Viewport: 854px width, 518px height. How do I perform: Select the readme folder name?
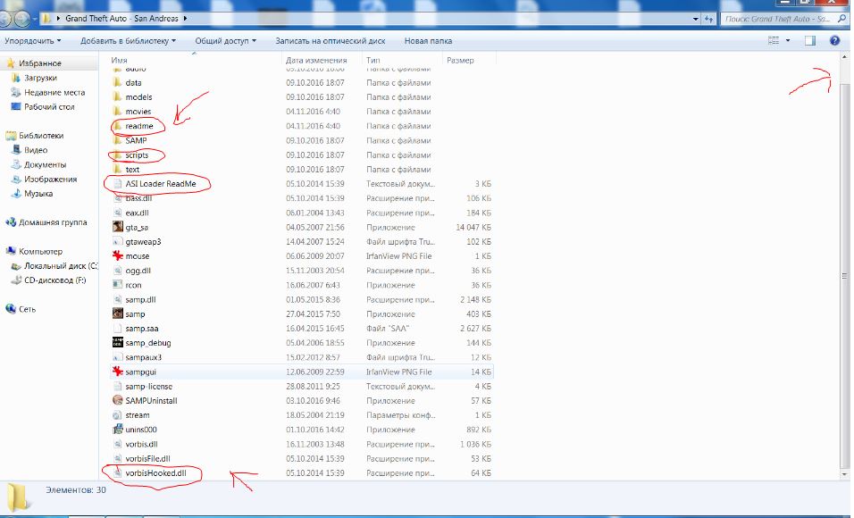(138, 126)
